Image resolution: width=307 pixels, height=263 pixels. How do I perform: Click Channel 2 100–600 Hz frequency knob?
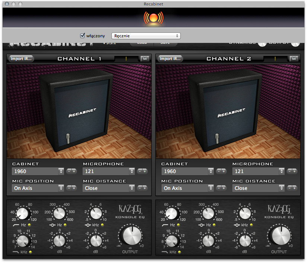coord(208,214)
